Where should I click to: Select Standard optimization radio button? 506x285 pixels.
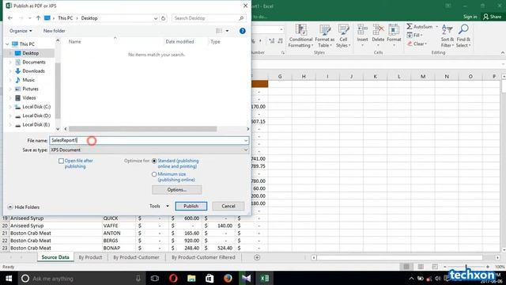[154, 161]
